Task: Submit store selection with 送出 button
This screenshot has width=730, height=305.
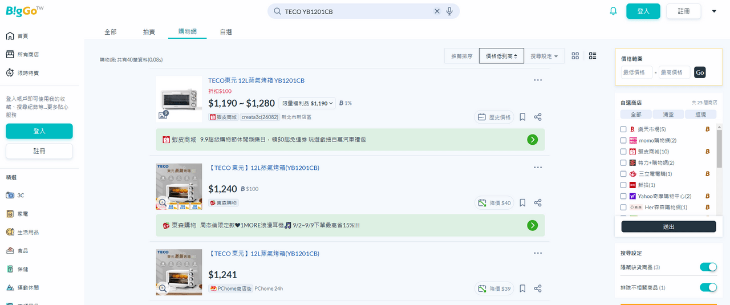Action: (x=668, y=226)
